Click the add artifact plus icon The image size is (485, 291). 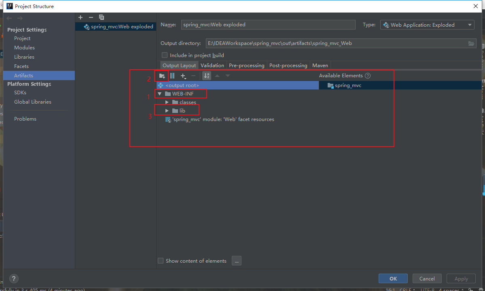pyautogui.click(x=80, y=17)
